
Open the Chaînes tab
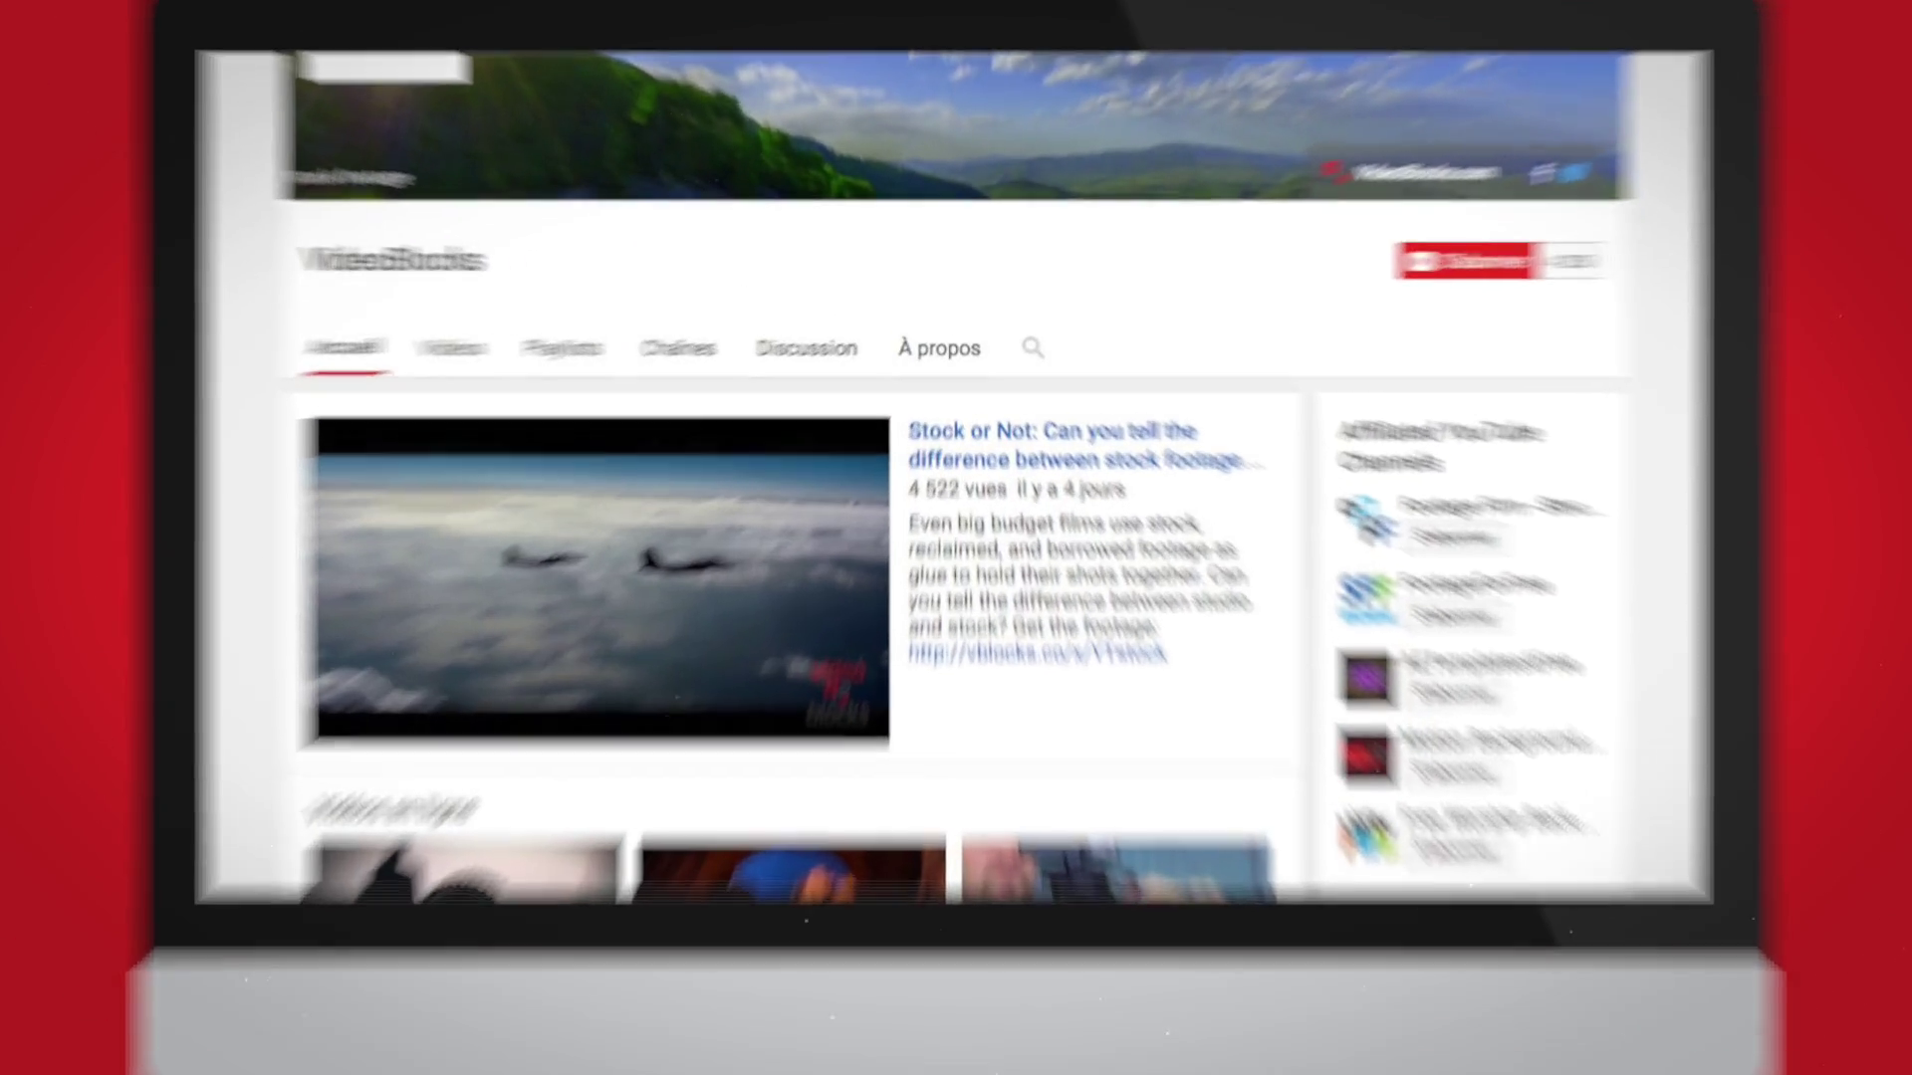[678, 348]
